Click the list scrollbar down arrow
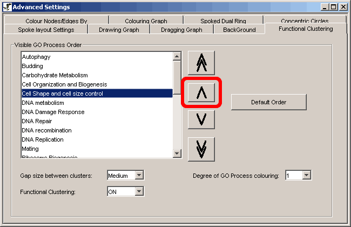The width and height of the screenshot is (351, 227). coord(177,154)
